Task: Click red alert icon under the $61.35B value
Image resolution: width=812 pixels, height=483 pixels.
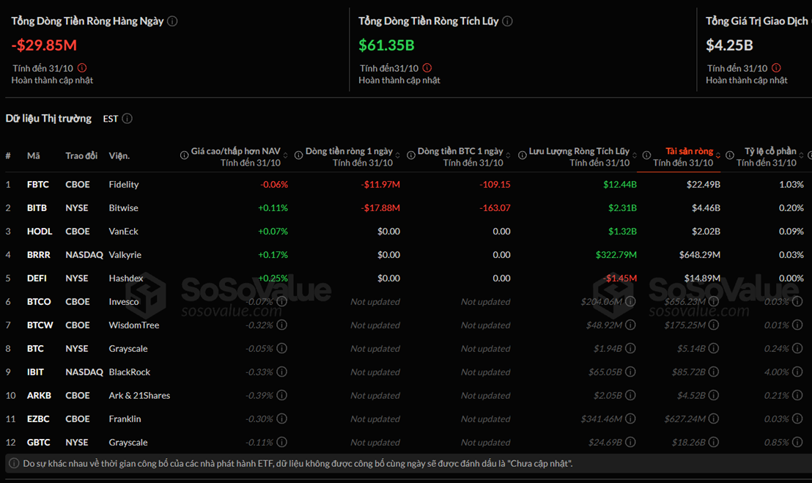Action: (x=427, y=68)
